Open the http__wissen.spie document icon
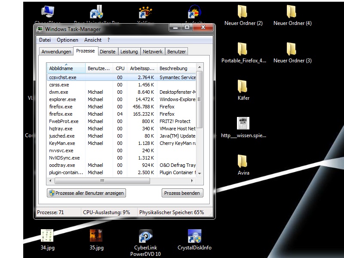Viewport: 344px width, 258px height. click(243, 123)
